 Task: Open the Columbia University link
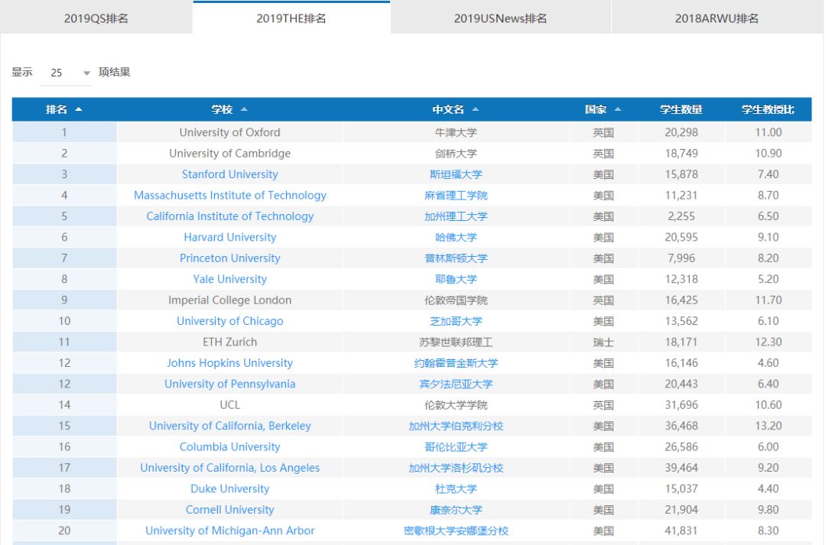tap(229, 447)
